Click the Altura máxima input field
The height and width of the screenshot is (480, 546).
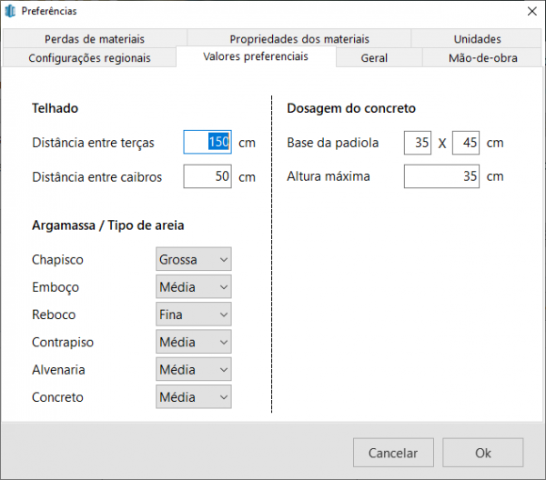coord(441,176)
